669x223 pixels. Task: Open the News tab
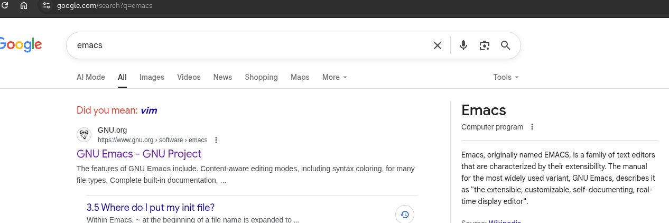click(x=222, y=77)
